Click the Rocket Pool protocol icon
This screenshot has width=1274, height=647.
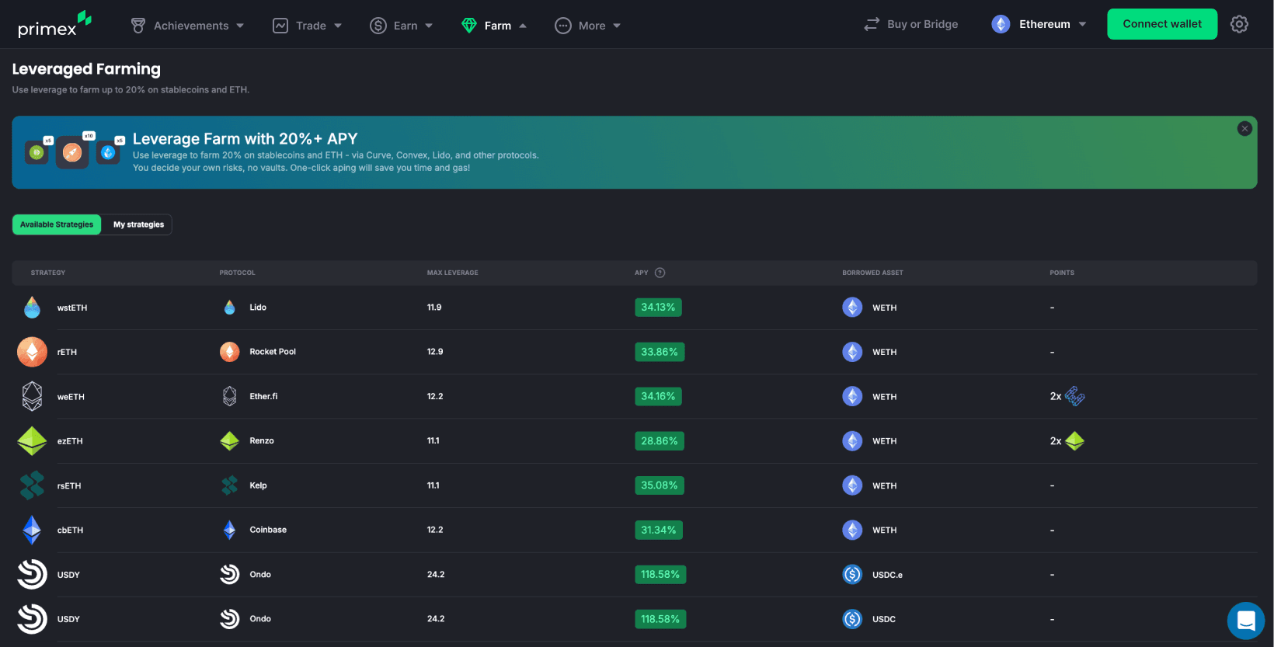click(x=229, y=352)
